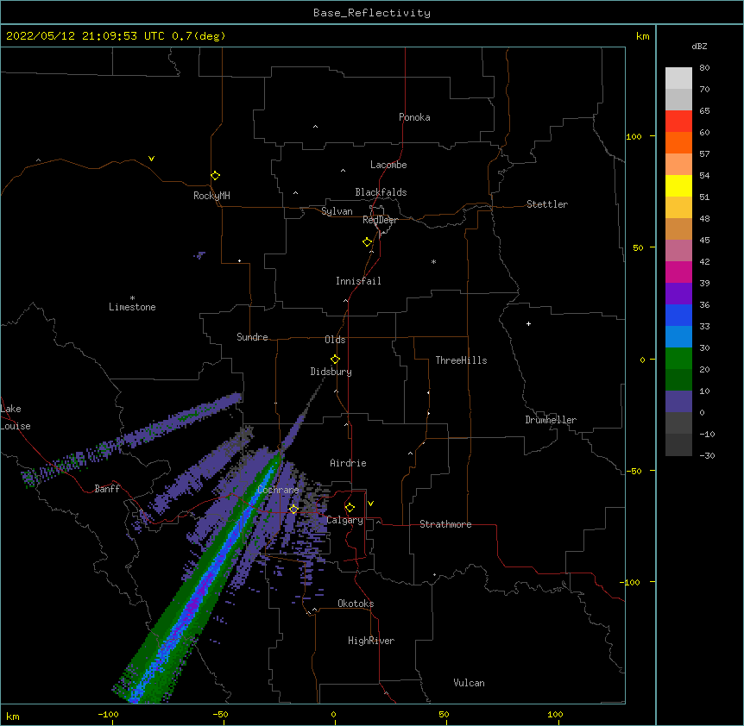The image size is (744, 726).
Task: Select the light gray 80 dBZ legend swatch
Action: [678, 78]
